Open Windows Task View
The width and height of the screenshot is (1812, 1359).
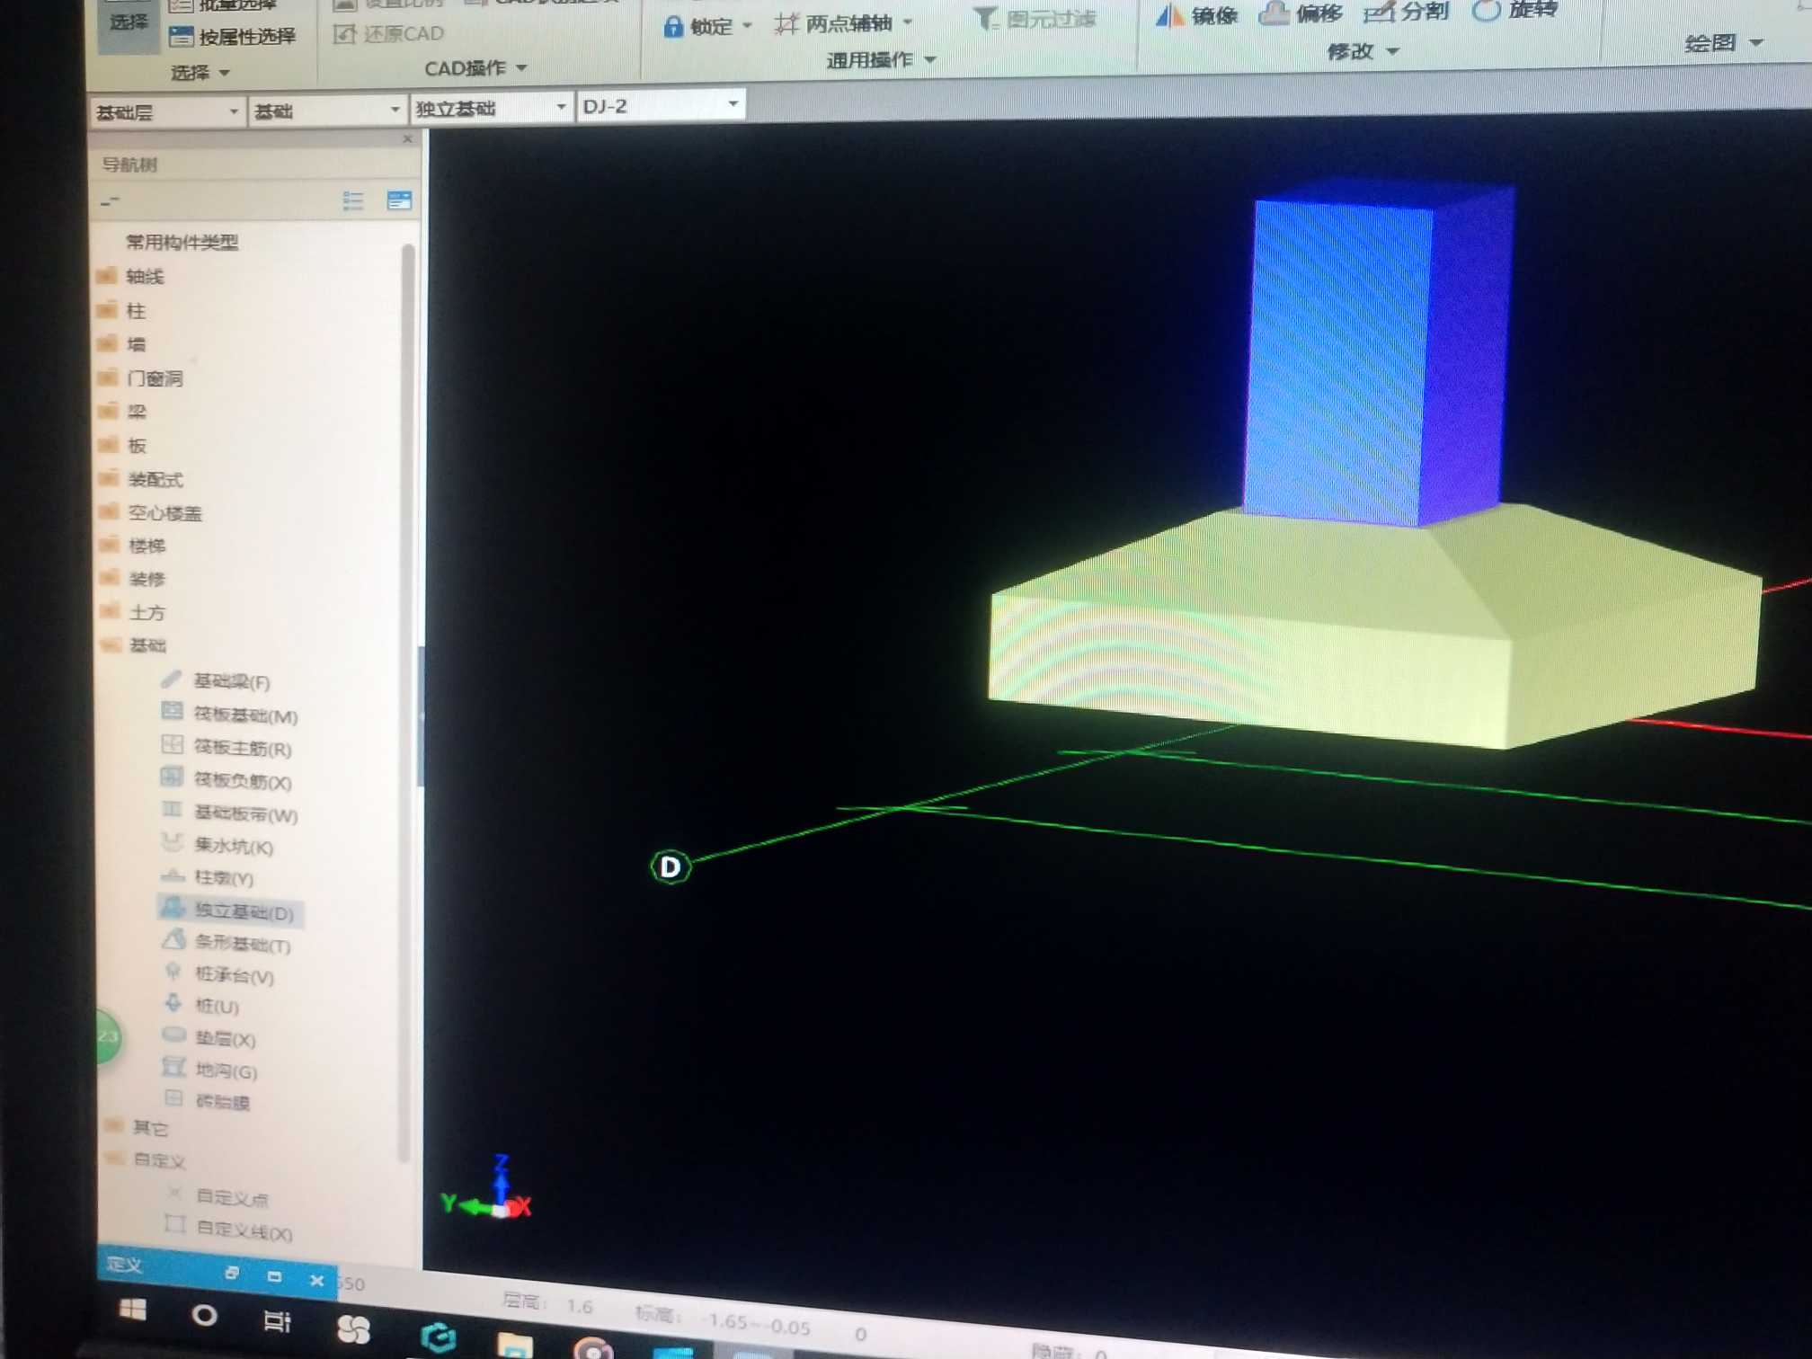277,1320
